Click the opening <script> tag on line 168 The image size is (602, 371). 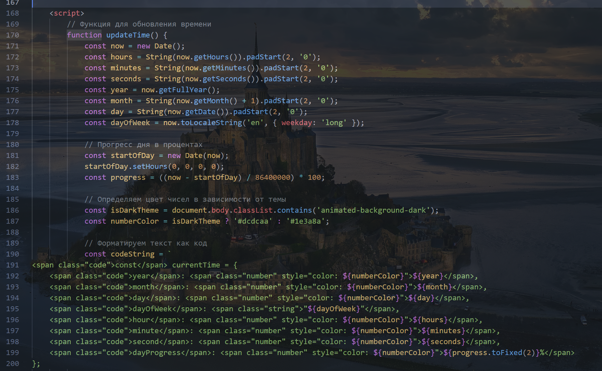point(67,13)
